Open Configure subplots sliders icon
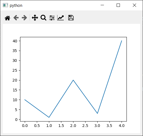 coord(52,18)
